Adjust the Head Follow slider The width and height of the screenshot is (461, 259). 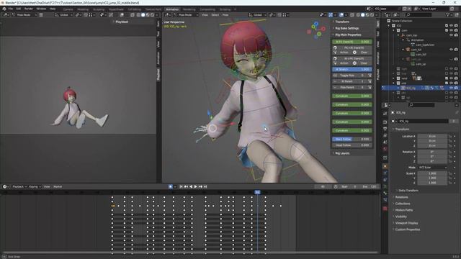[352, 145]
